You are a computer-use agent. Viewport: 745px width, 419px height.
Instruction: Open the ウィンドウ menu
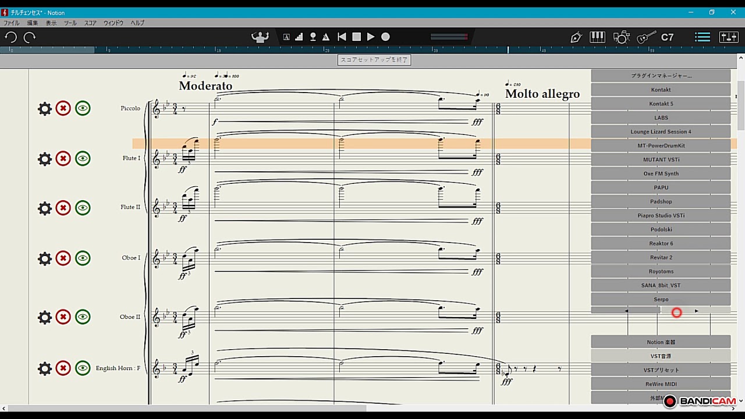pos(113,23)
